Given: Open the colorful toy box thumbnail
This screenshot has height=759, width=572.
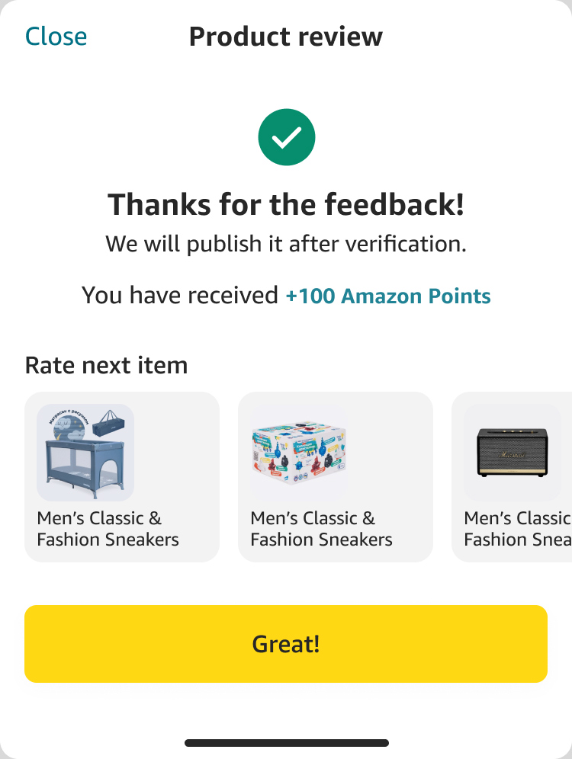Looking at the screenshot, I should pos(298,453).
